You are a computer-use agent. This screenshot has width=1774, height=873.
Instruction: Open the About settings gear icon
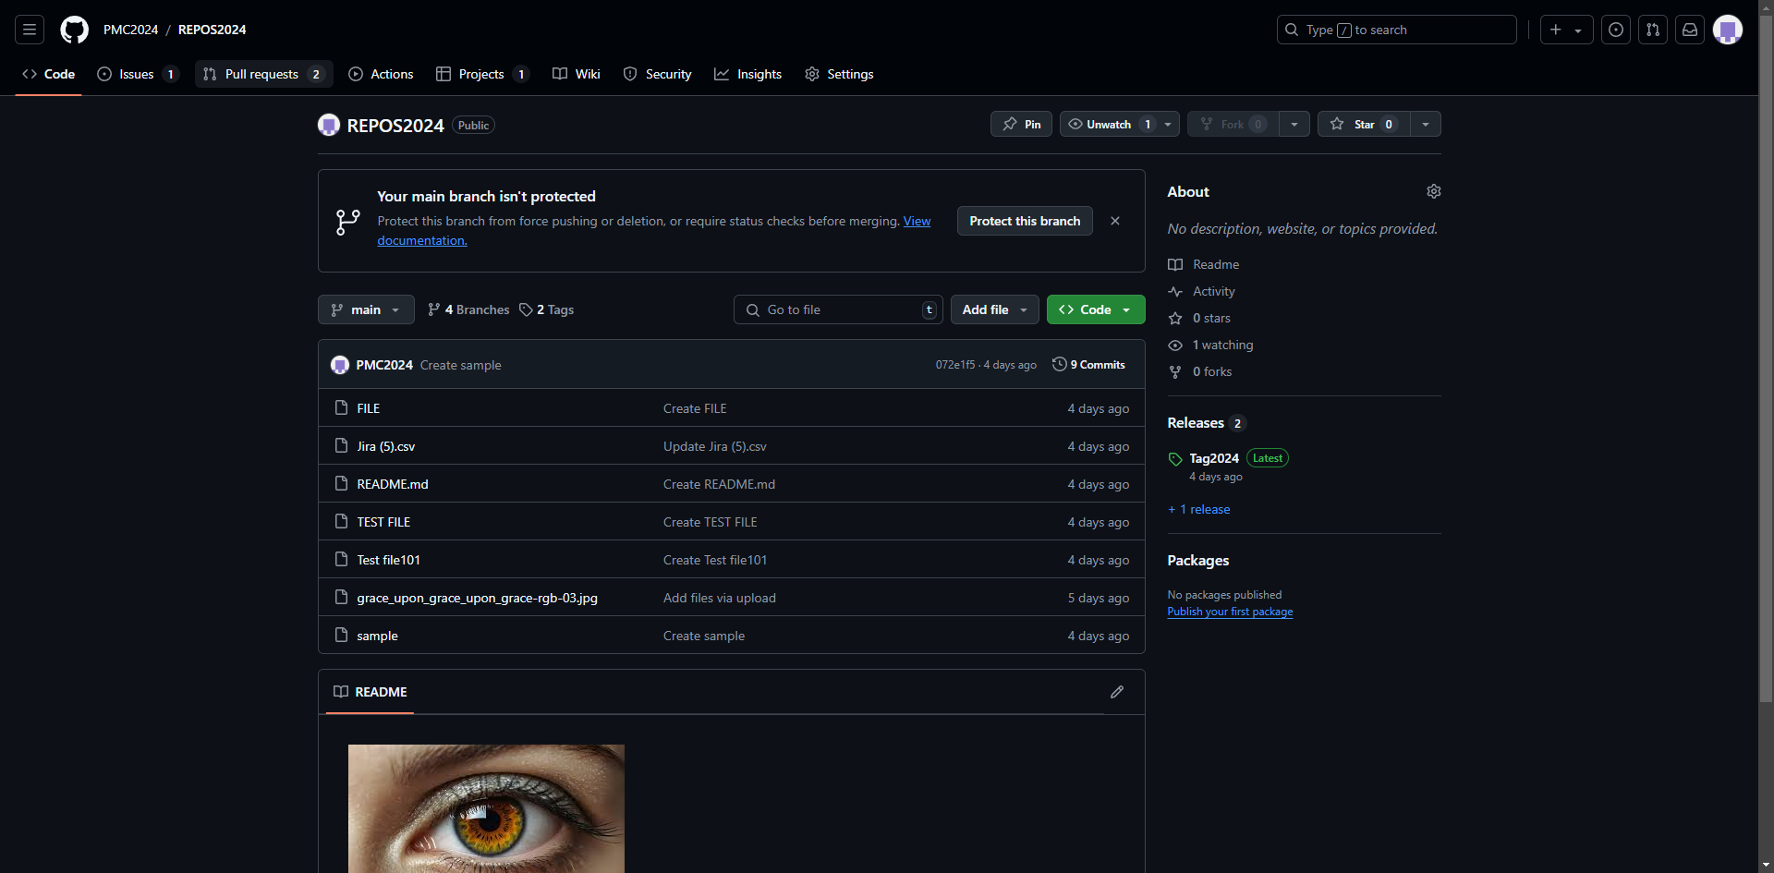[x=1433, y=191]
